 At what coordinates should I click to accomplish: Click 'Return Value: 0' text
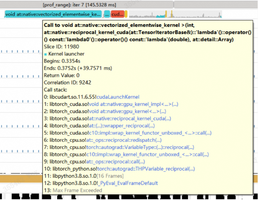(x=62, y=75)
